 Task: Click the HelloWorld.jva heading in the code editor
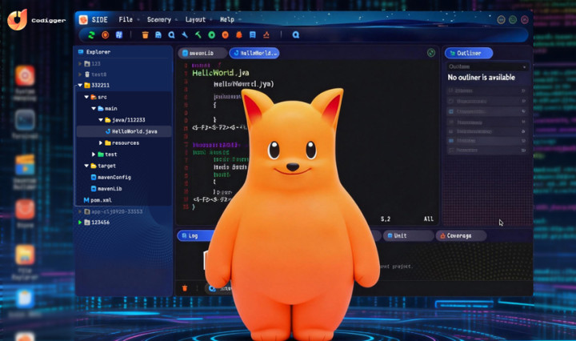221,73
